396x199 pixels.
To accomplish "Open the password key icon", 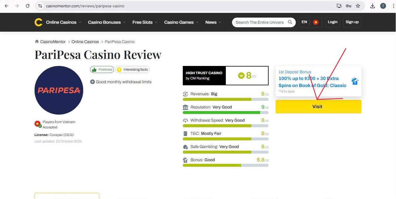I will click(x=349, y=6).
